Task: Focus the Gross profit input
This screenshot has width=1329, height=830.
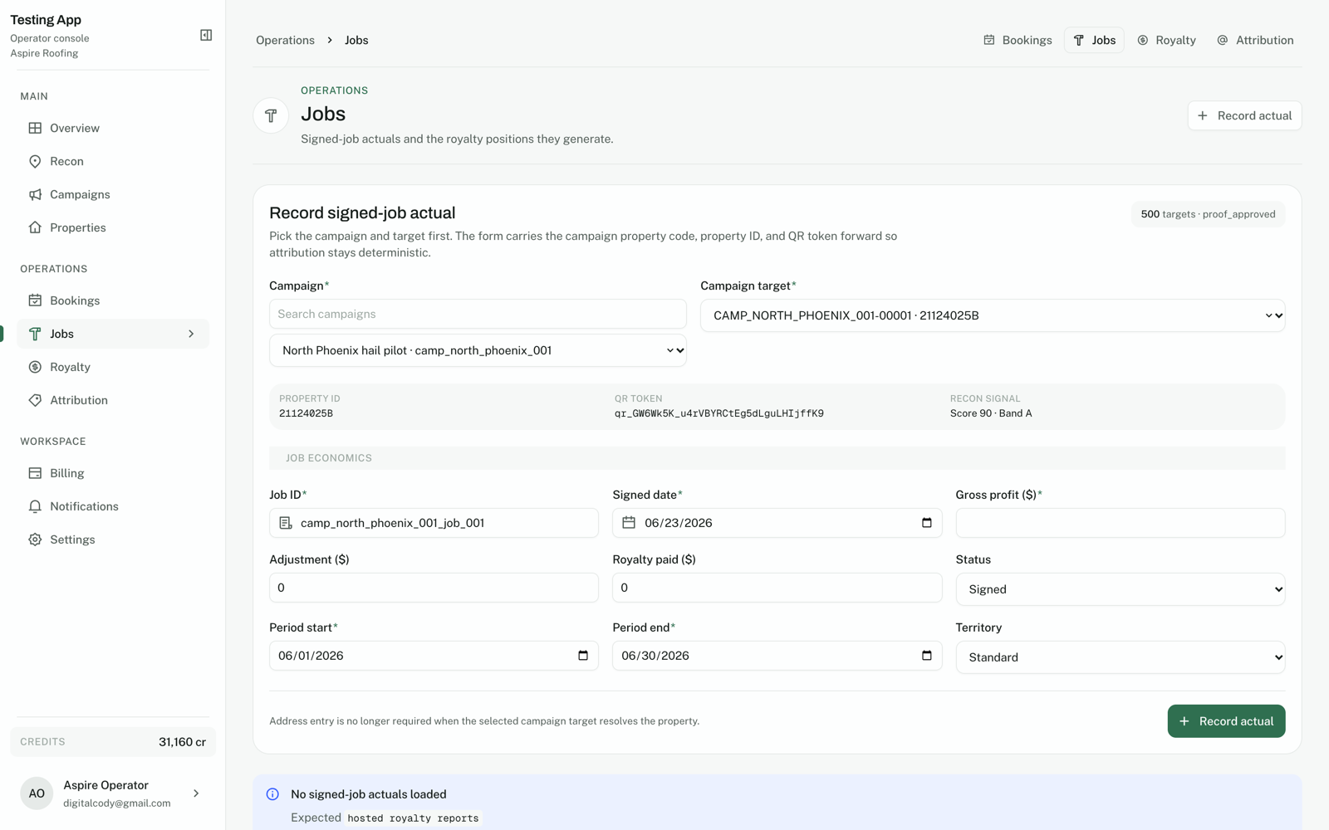Action: (x=1121, y=523)
